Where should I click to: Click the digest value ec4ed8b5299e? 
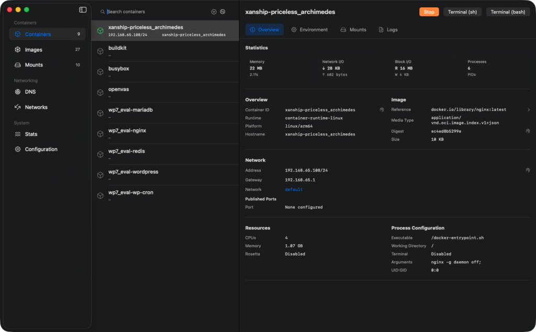click(446, 131)
